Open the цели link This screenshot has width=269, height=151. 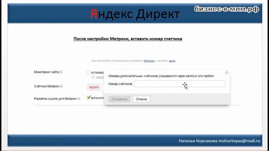pos(172,61)
